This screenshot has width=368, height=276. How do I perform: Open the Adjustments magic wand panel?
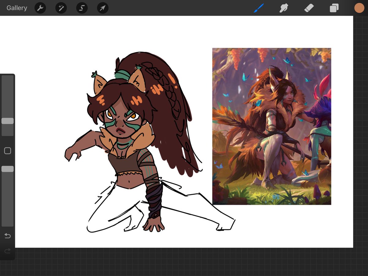click(x=61, y=8)
